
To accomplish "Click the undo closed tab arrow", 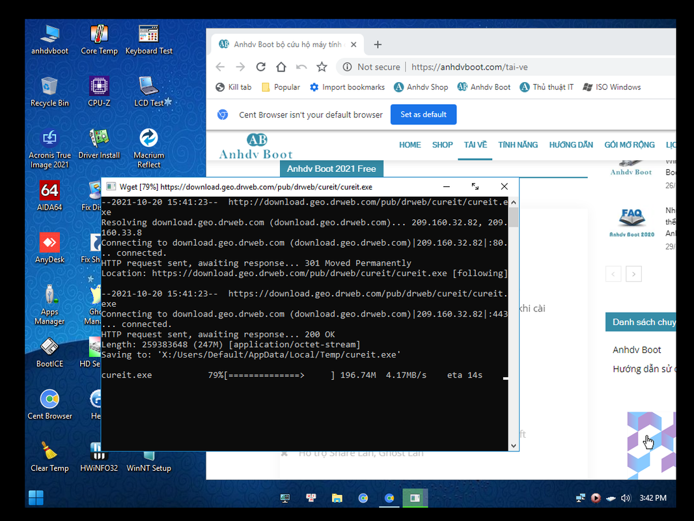I will click(301, 67).
